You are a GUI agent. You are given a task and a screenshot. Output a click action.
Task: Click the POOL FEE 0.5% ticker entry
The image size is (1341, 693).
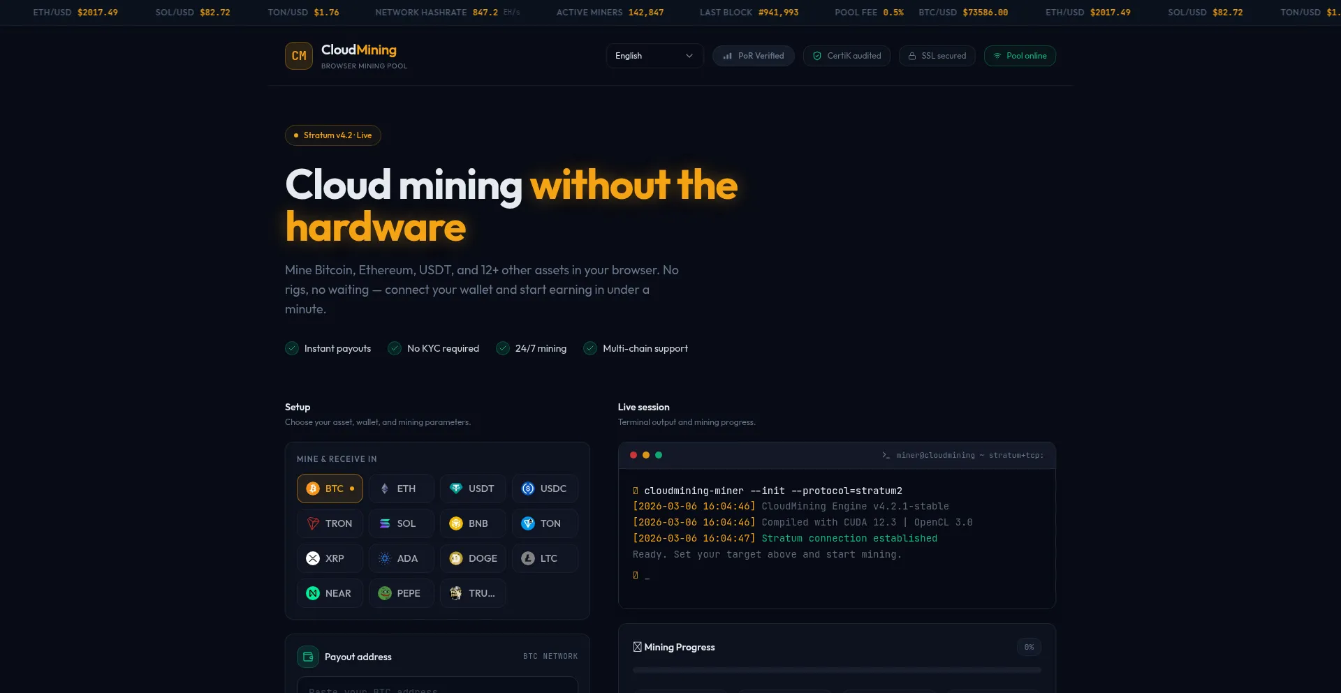[869, 13]
